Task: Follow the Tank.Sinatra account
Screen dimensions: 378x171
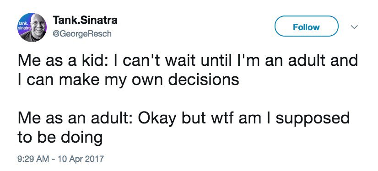Action: point(307,27)
